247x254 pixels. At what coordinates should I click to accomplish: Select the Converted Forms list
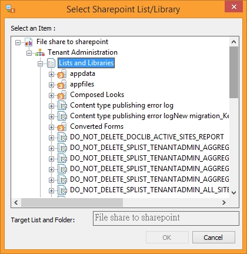[x=97, y=126]
